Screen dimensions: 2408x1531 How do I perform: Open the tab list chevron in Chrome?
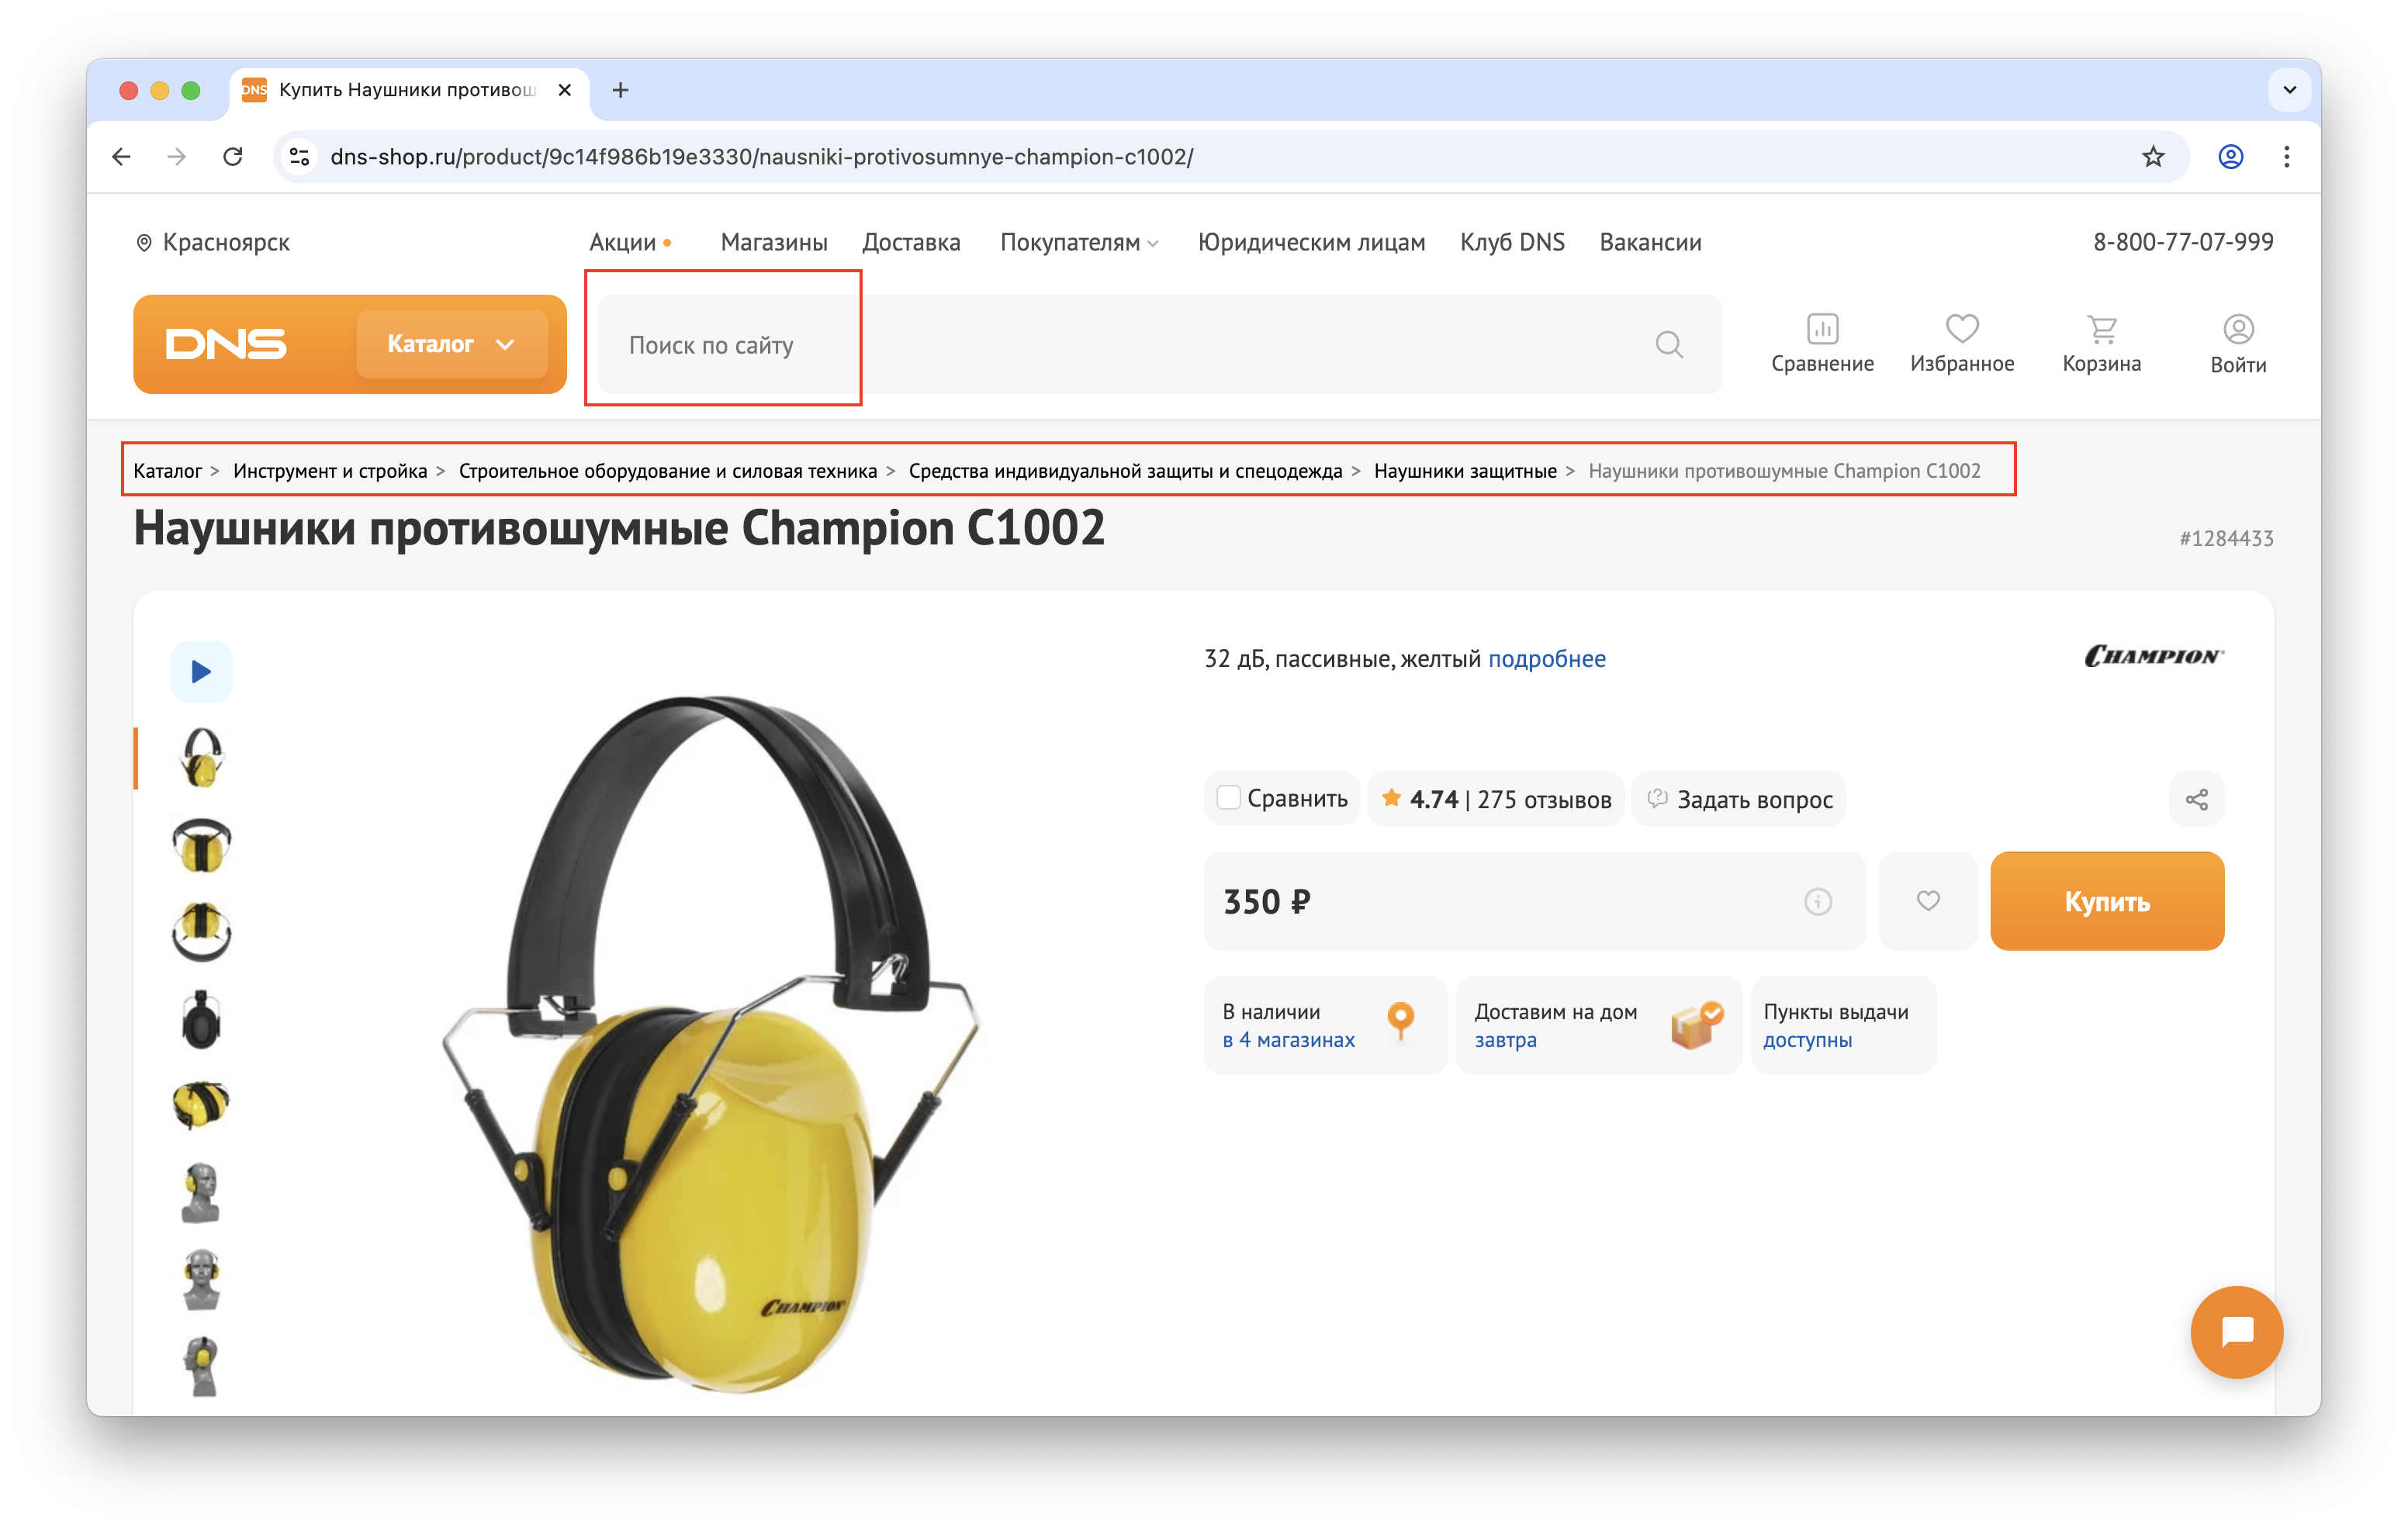(x=2289, y=90)
